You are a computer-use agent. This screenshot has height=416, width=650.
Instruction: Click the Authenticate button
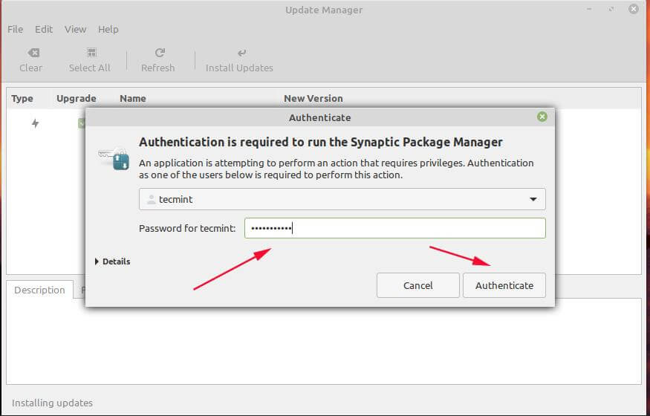click(x=504, y=285)
